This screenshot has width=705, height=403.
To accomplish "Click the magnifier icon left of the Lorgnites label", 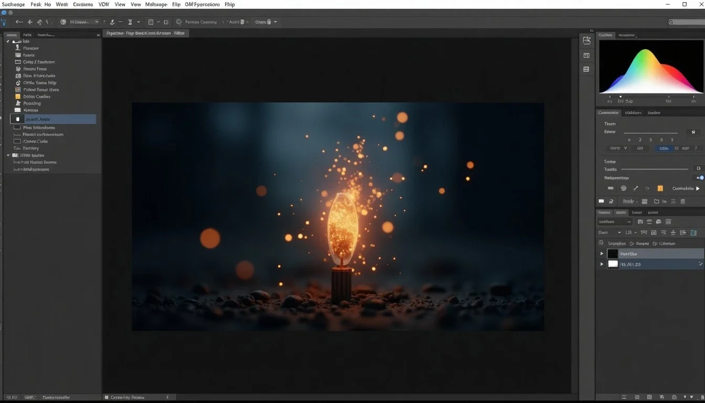I will (601, 243).
